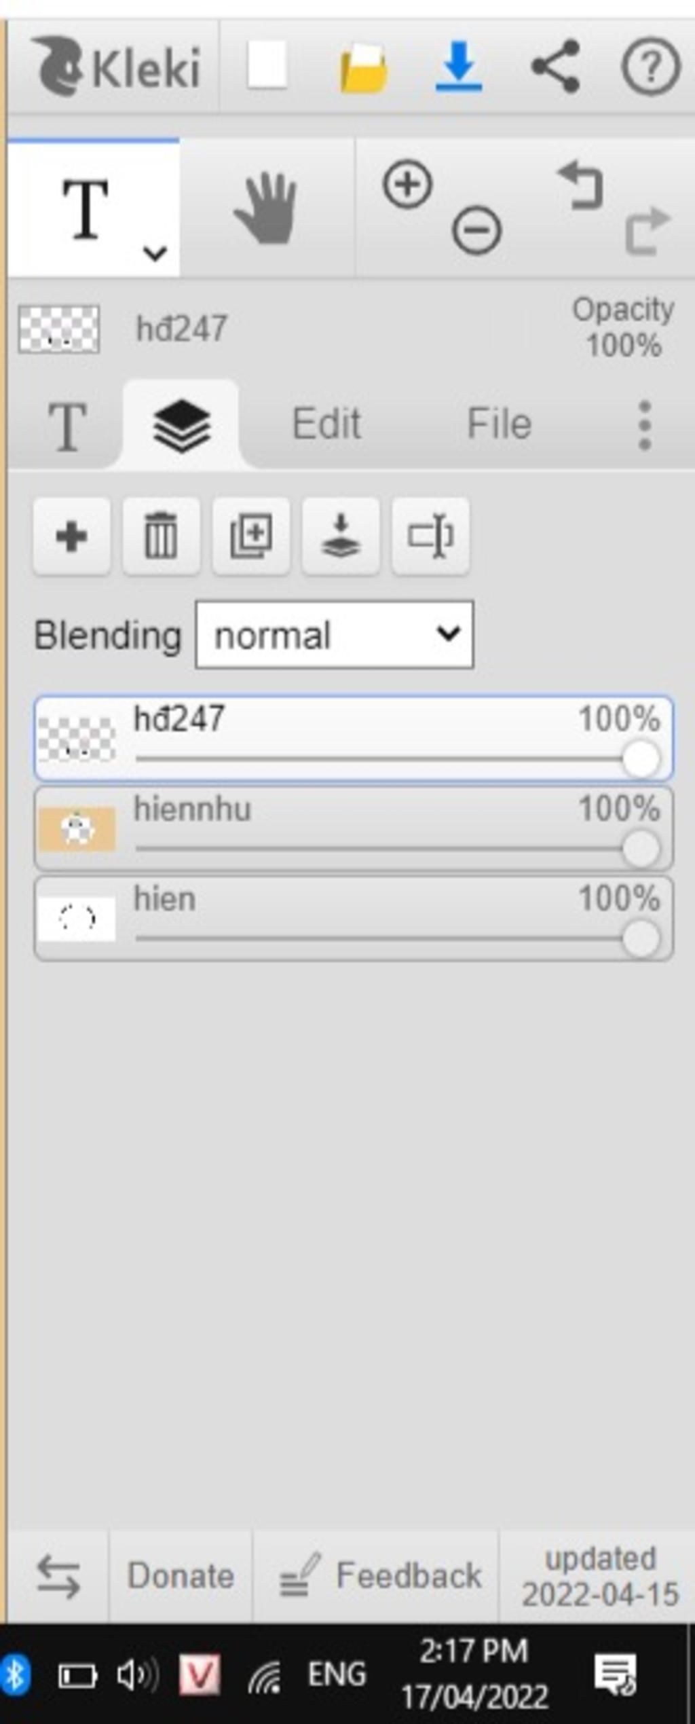Click the Add new layer plus button
The width and height of the screenshot is (695, 1724).
pos(71,536)
